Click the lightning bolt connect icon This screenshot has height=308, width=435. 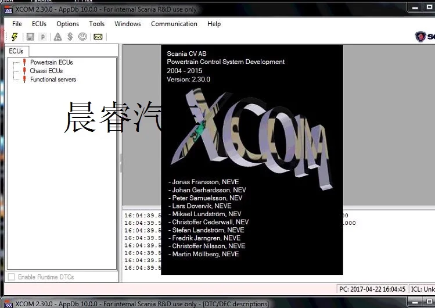[x=15, y=37]
